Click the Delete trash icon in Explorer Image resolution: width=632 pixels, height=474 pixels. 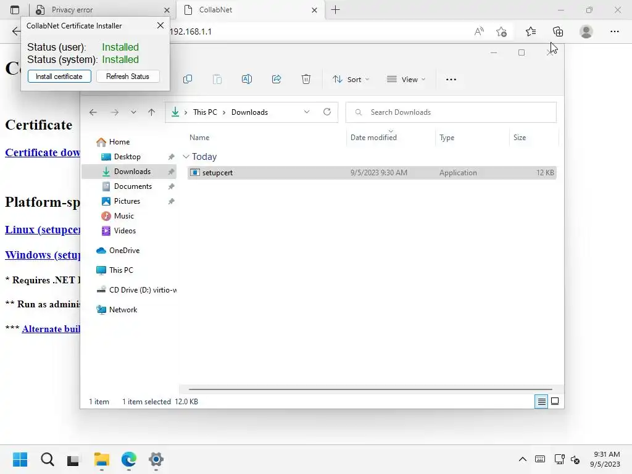click(306, 80)
